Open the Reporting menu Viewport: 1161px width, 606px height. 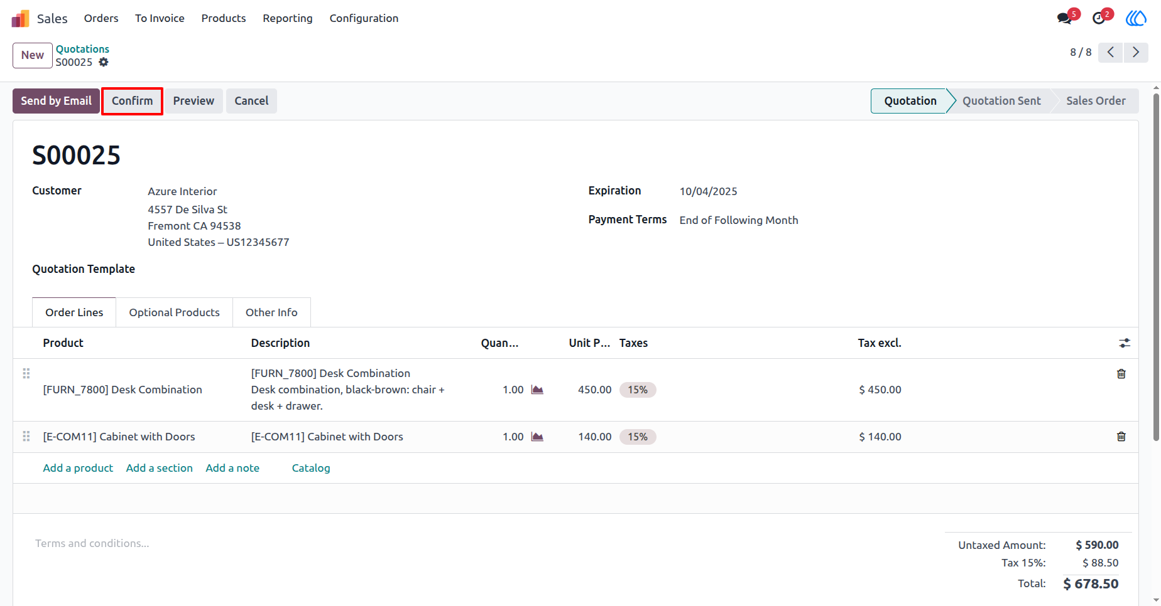coord(288,18)
